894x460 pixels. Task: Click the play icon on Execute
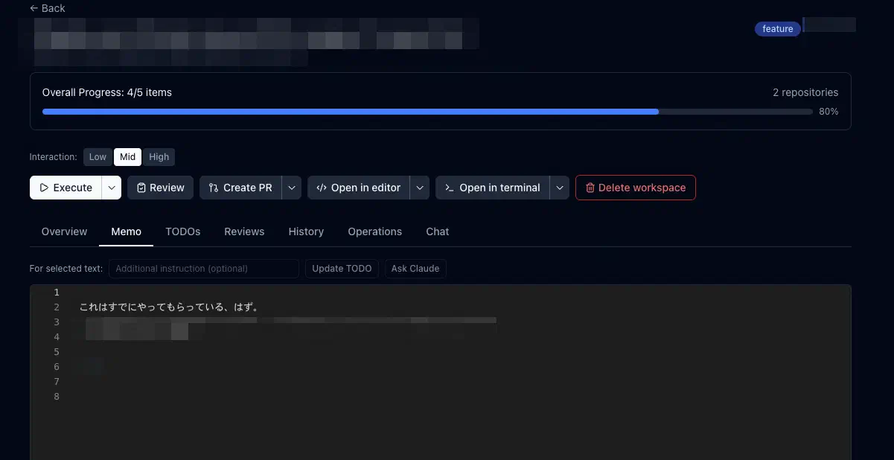(44, 188)
